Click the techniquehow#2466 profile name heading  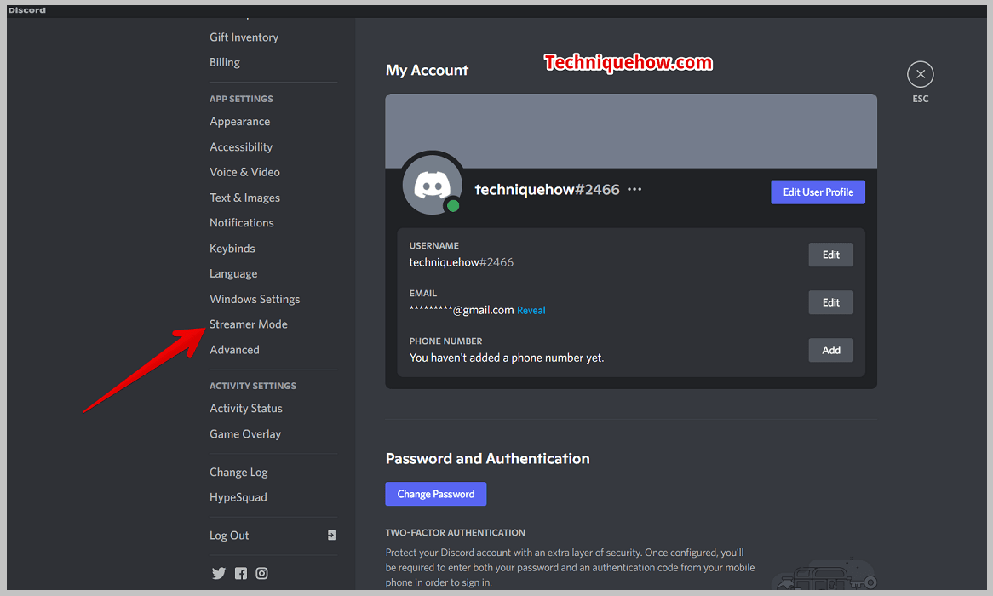pos(547,189)
